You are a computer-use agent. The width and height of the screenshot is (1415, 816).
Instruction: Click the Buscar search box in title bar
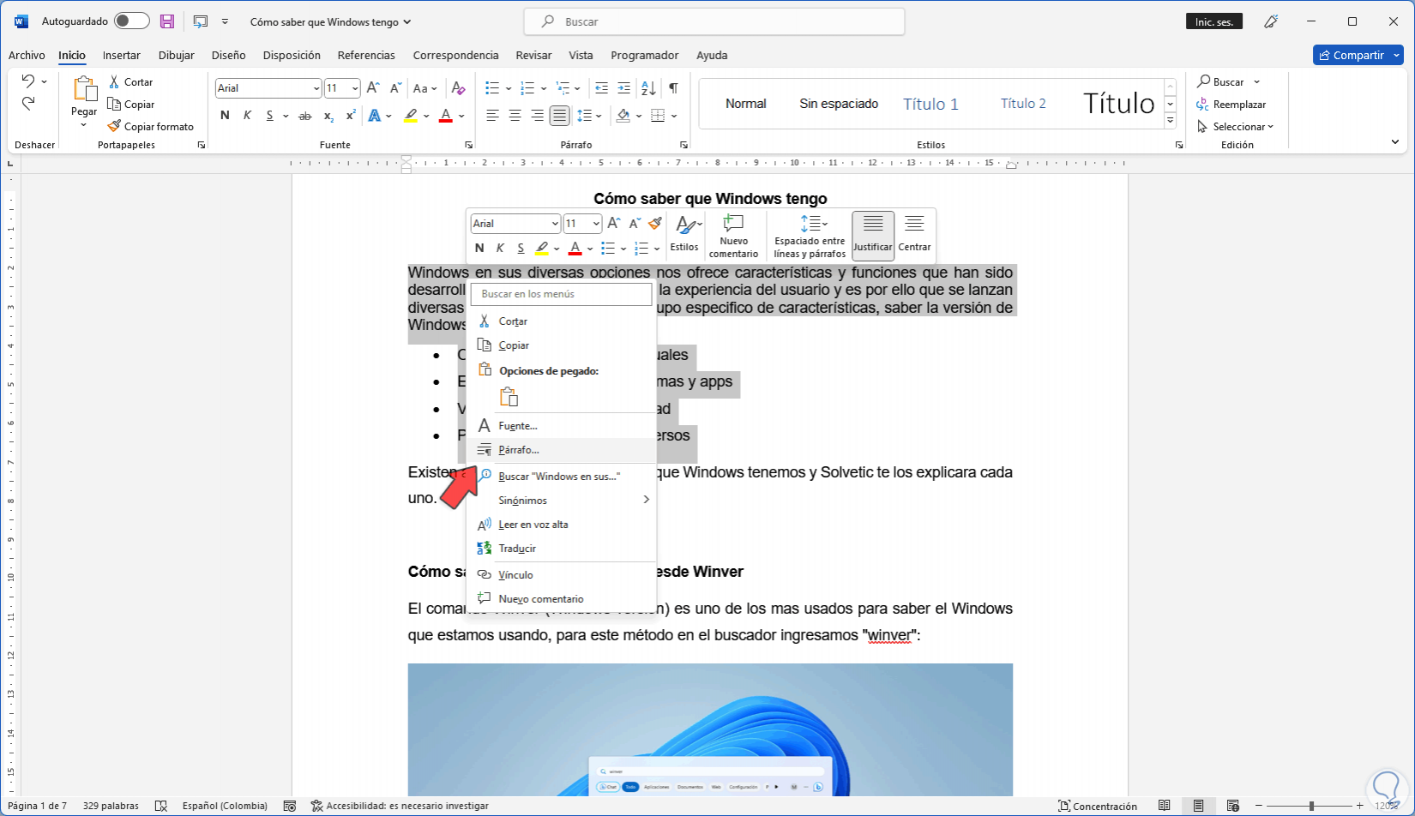tap(714, 21)
